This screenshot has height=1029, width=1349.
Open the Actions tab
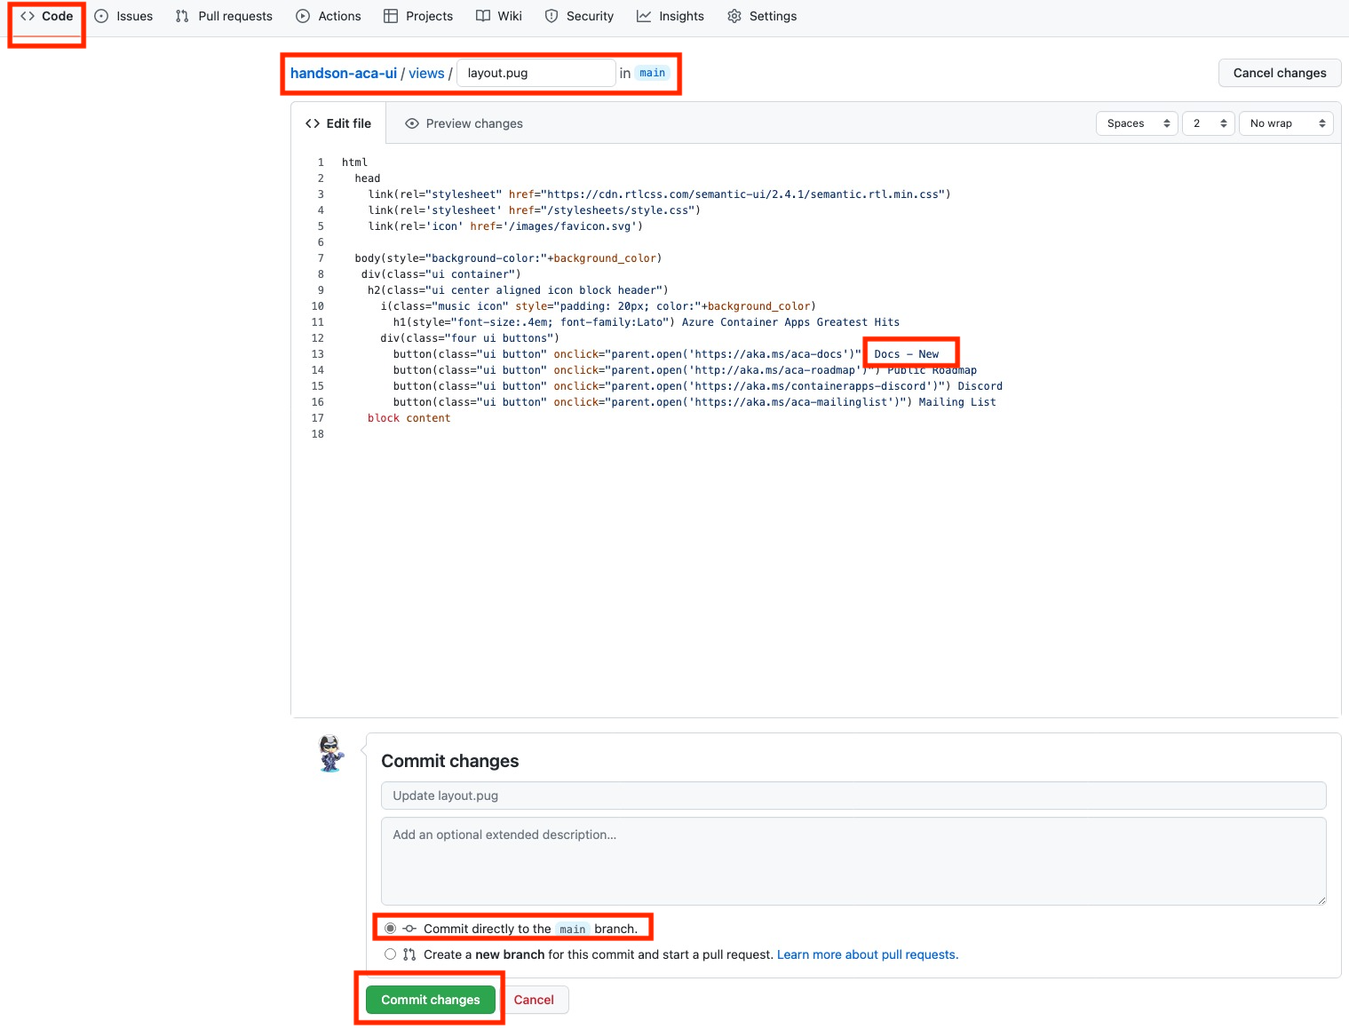pyautogui.click(x=329, y=16)
